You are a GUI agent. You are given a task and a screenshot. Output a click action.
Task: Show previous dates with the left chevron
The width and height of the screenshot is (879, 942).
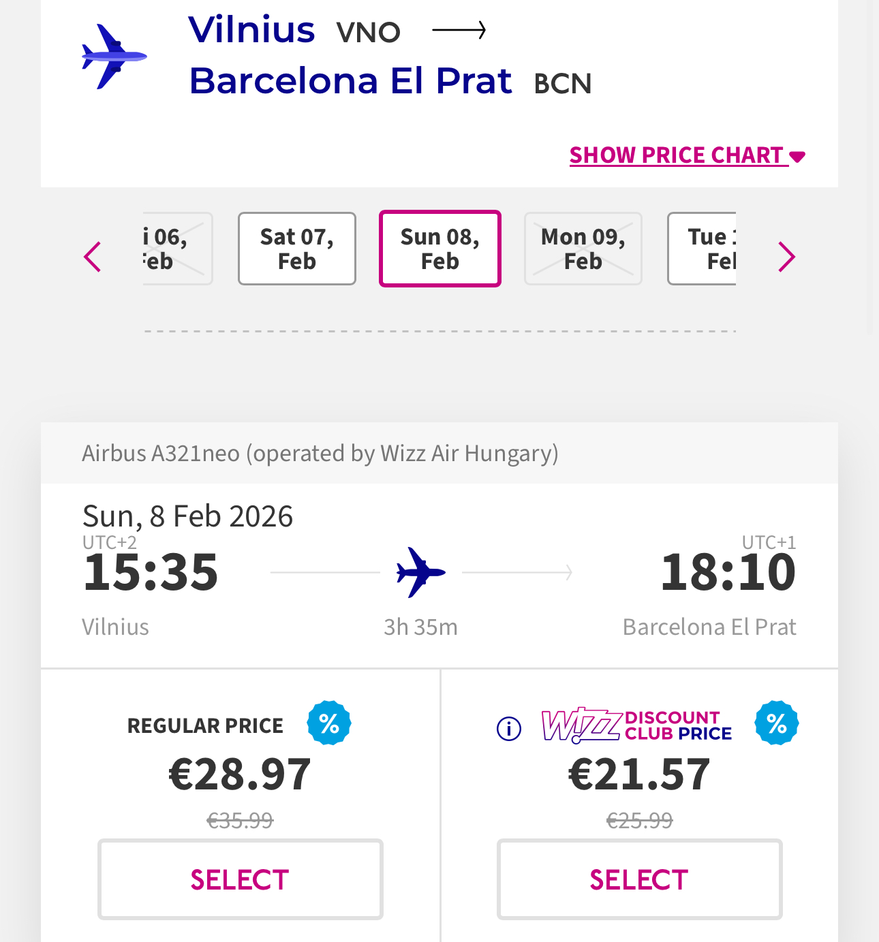tap(93, 257)
